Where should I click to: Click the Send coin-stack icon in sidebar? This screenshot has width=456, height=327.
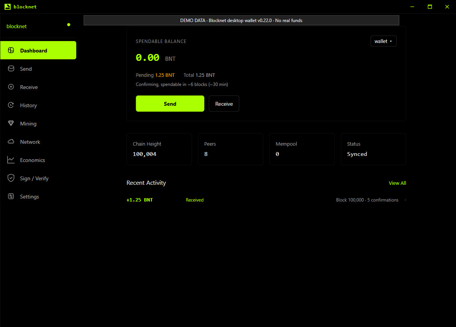point(11,69)
